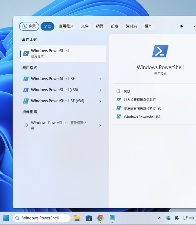
Task: Switch the 英 input method indicator
Action: (177, 218)
